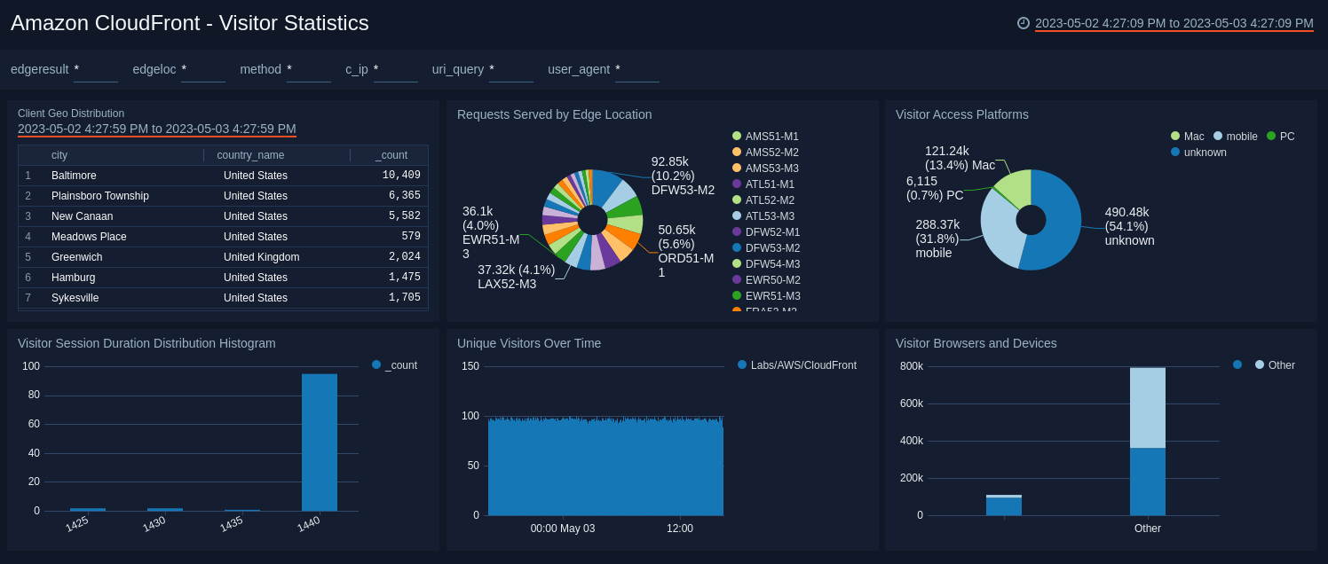Screen dimensions: 1328x564
Task: Click the _count legend dot in histogram panel
Action: [376, 364]
